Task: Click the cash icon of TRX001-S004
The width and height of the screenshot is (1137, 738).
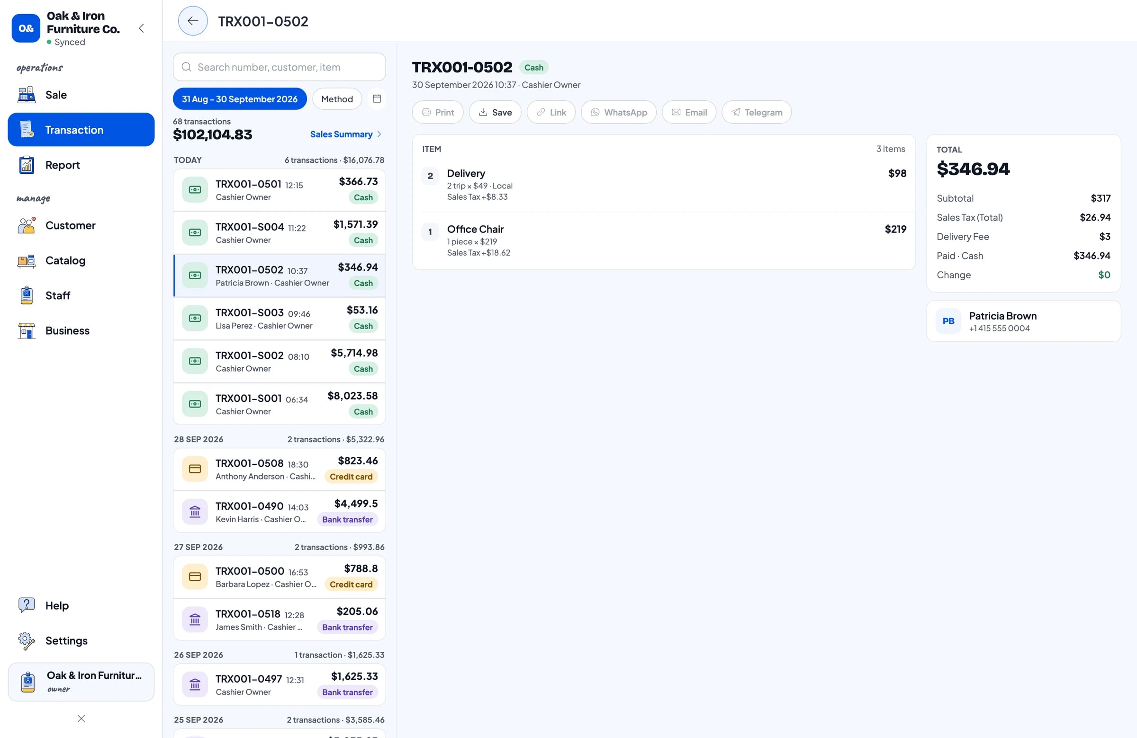Action: 195,232
